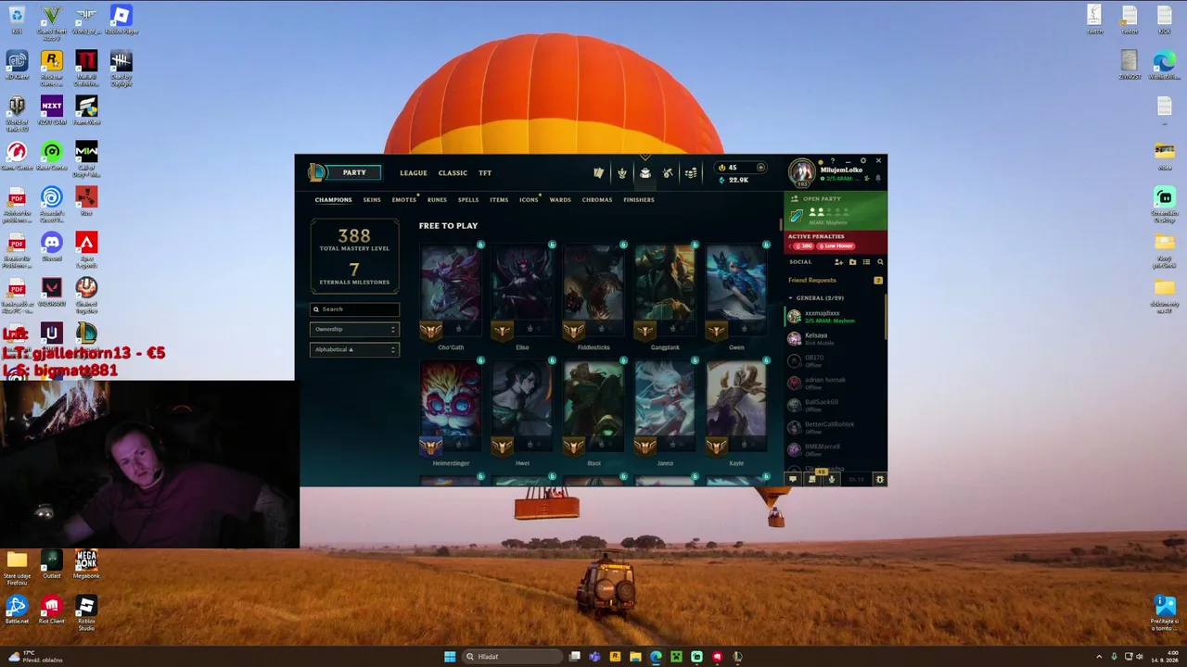Switch to the Finishers tab
The width and height of the screenshot is (1187, 667).
coord(639,200)
